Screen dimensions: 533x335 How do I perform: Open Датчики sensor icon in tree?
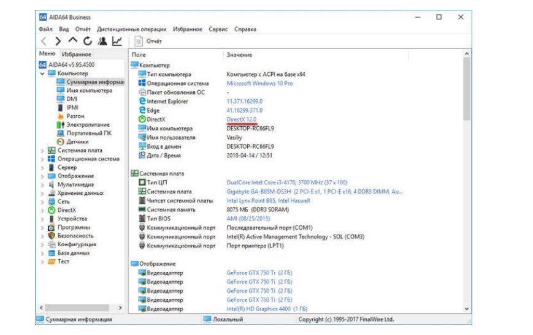click(x=61, y=141)
